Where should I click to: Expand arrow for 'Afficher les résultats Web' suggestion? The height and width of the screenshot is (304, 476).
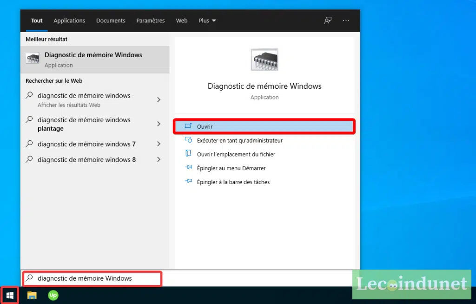pos(159,99)
